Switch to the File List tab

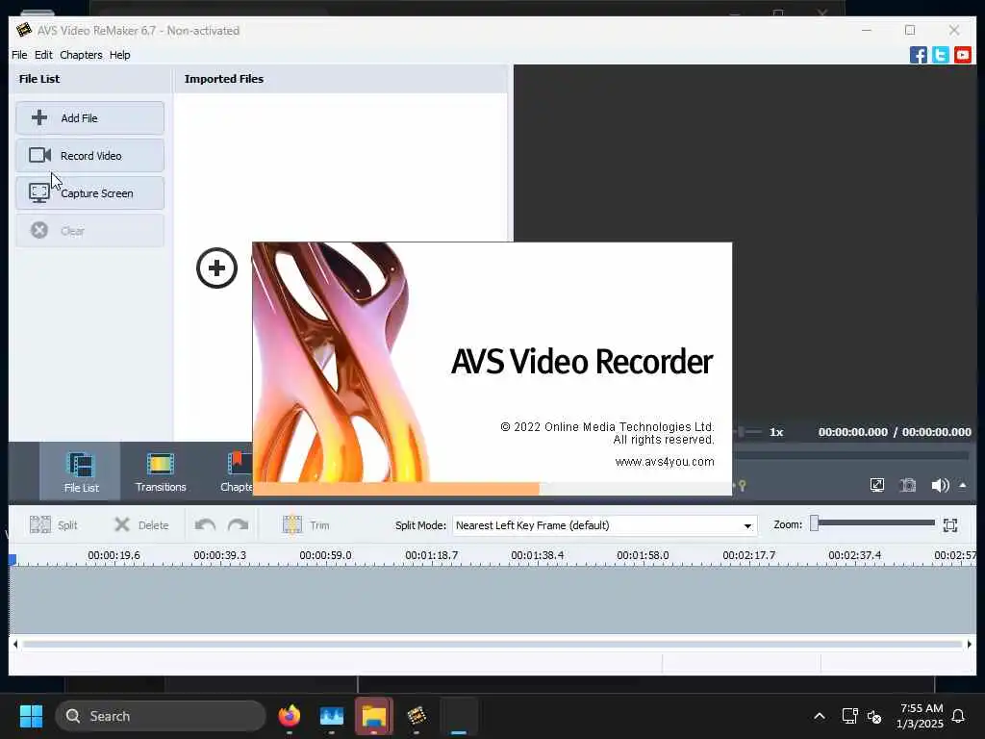pyautogui.click(x=81, y=471)
